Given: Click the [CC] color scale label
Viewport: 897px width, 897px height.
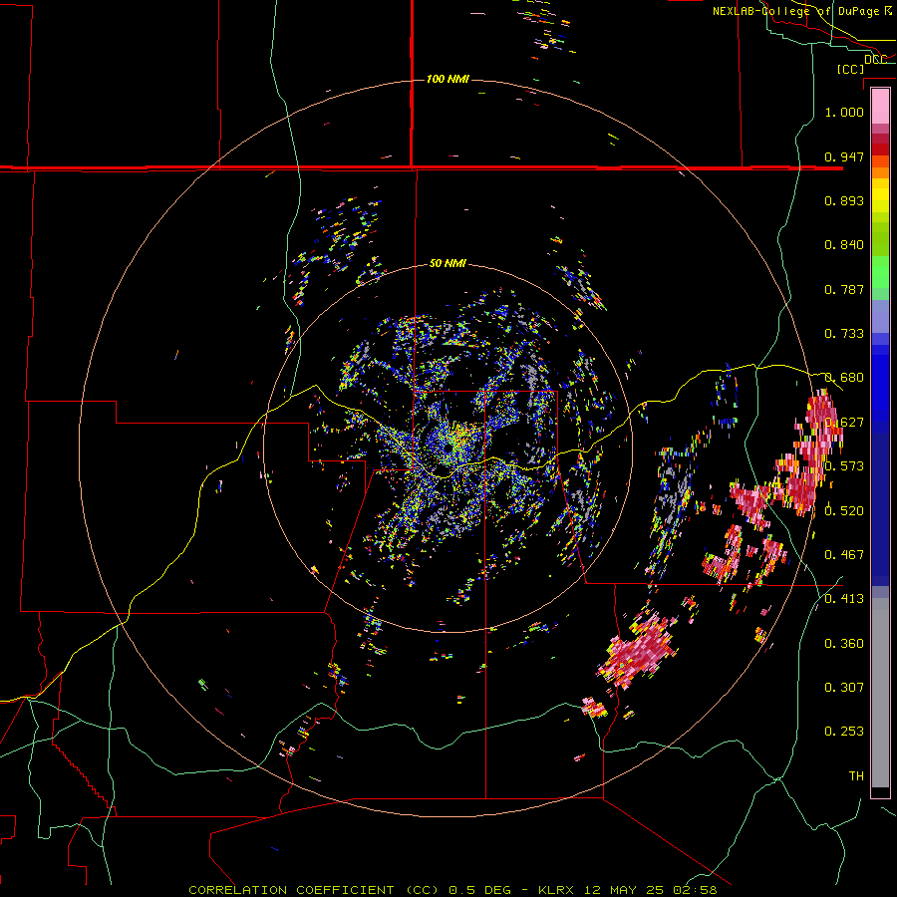Looking at the screenshot, I should pyautogui.click(x=850, y=69).
